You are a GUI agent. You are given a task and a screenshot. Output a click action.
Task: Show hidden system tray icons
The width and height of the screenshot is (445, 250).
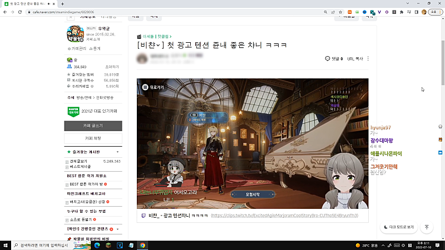383,246
